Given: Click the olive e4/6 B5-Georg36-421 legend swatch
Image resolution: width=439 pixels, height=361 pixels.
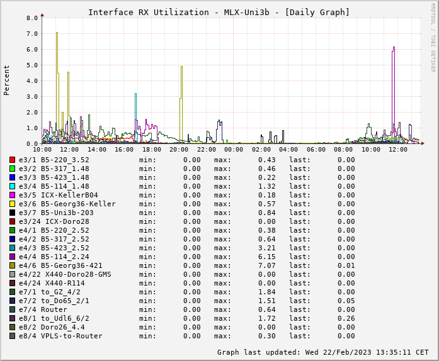Looking at the screenshot, I should [12, 265].
